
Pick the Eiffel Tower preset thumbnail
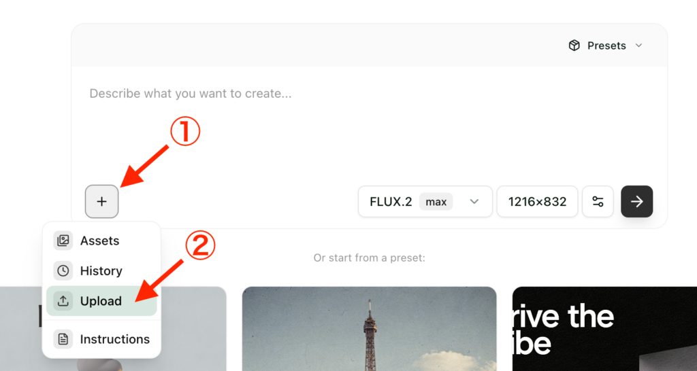(x=369, y=329)
